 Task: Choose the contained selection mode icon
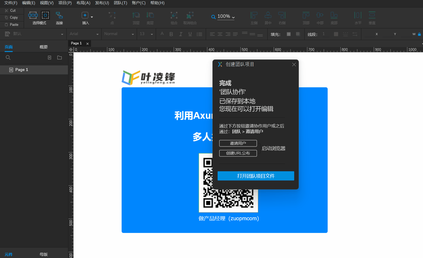click(x=45, y=15)
